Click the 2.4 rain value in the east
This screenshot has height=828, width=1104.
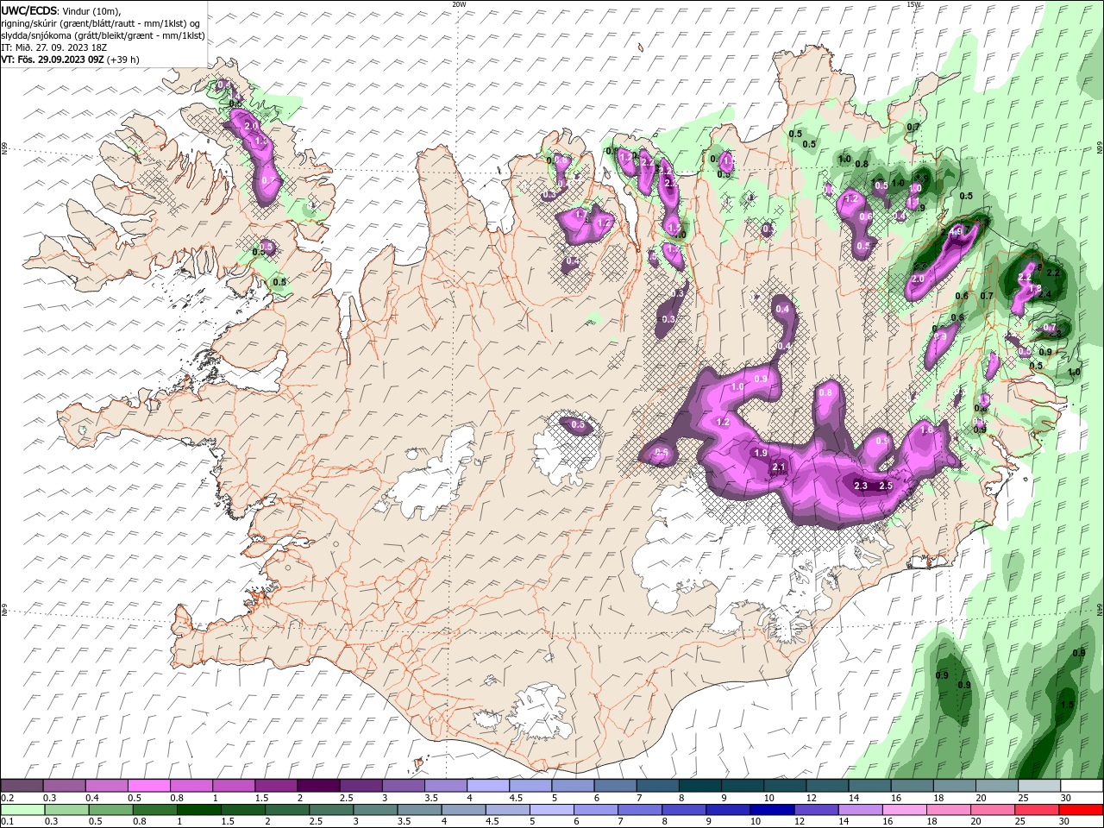pyautogui.click(x=1045, y=294)
